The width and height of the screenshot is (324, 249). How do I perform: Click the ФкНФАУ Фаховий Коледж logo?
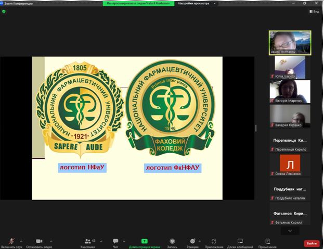point(170,108)
